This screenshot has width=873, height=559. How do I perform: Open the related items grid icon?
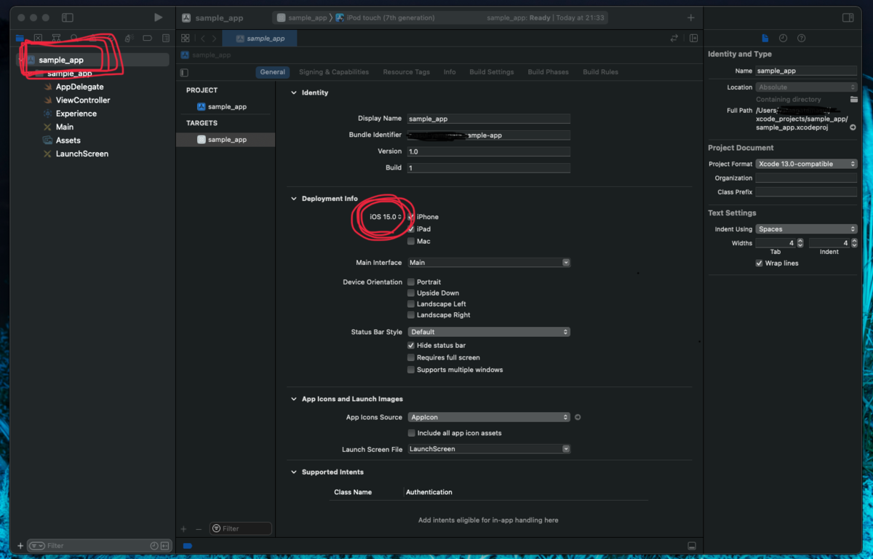[x=186, y=38]
